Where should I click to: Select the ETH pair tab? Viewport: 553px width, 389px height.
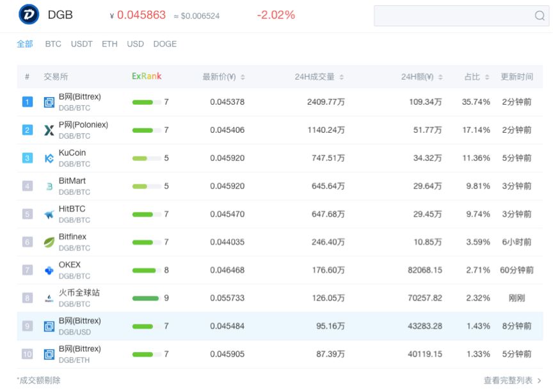(x=109, y=44)
